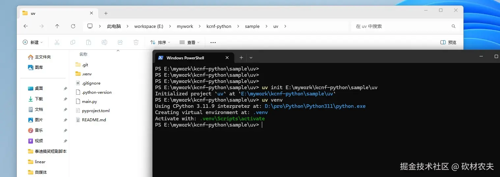Select the Windows PowerShell tab
500x177 pixels.
coord(195,58)
